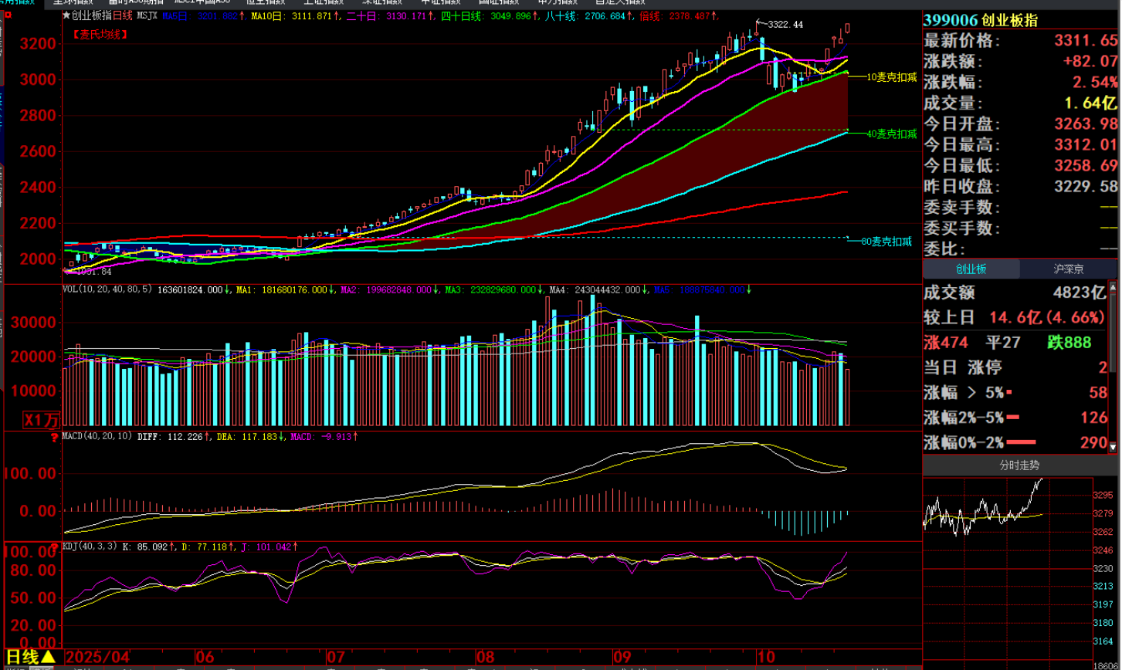Click the red question mark beside KDJ indicator
The height and width of the screenshot is (670, 1122).
tap(54, 546)
